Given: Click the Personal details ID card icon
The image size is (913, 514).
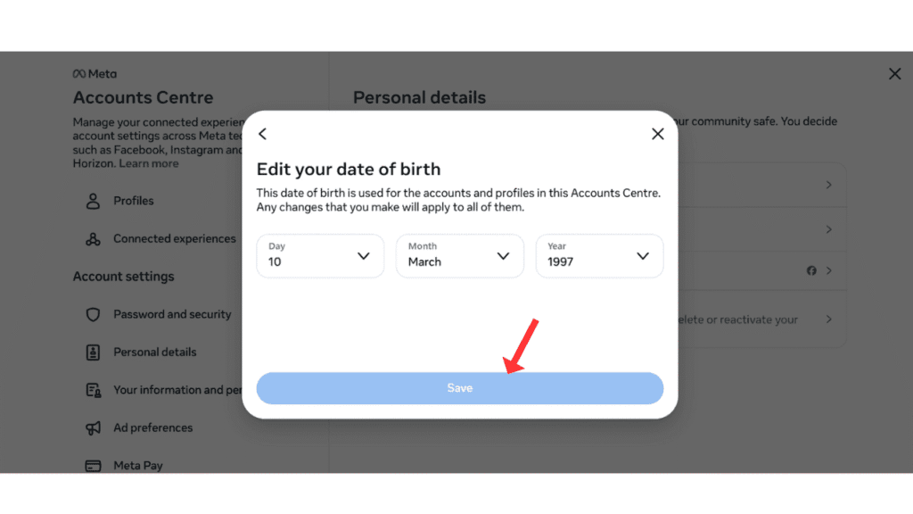Looking at the screenshot, I should click(93, 352).
